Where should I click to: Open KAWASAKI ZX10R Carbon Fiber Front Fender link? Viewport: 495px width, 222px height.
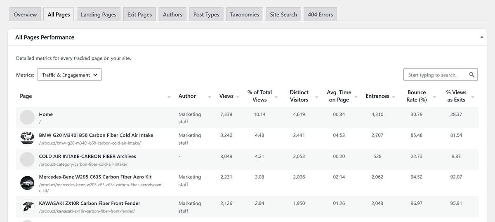pyautogui.click(x=90, y=203)
